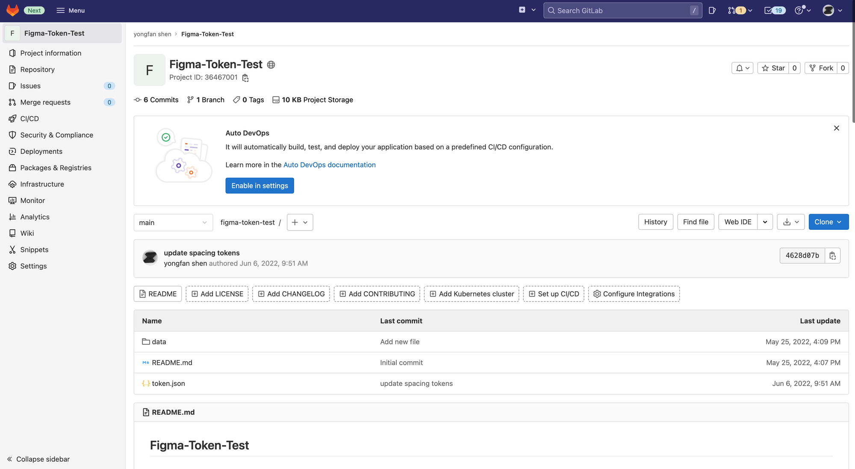Viewport: 855px width, 469px height.
Task: Click Enable in settings button
Action: pyautogui.click(x=259, y=185)
